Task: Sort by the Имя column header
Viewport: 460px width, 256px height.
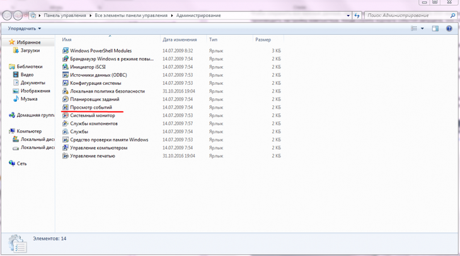Action: click(110, 40)
